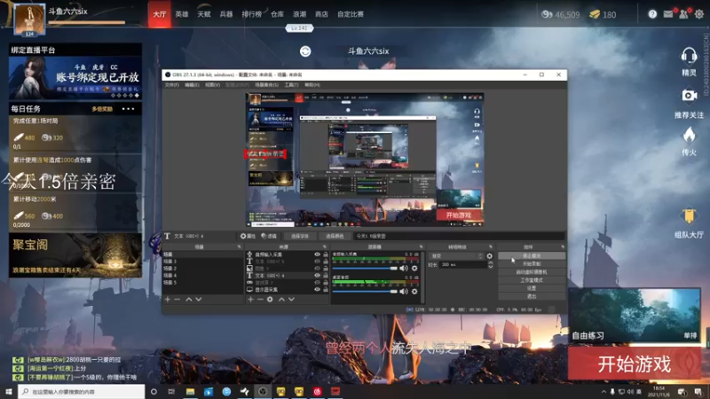710x399 pixels.
Task: Switch to 英雄 tab in game
Action: pyautogui.click(x=182, y=14)
